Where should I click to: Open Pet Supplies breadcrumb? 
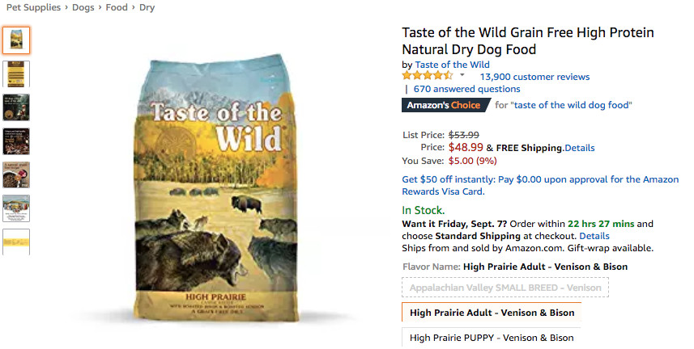33,7
